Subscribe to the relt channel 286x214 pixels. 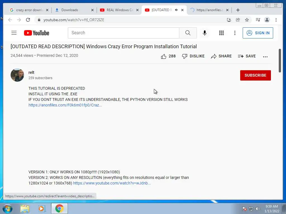click(x=255, y=75)
